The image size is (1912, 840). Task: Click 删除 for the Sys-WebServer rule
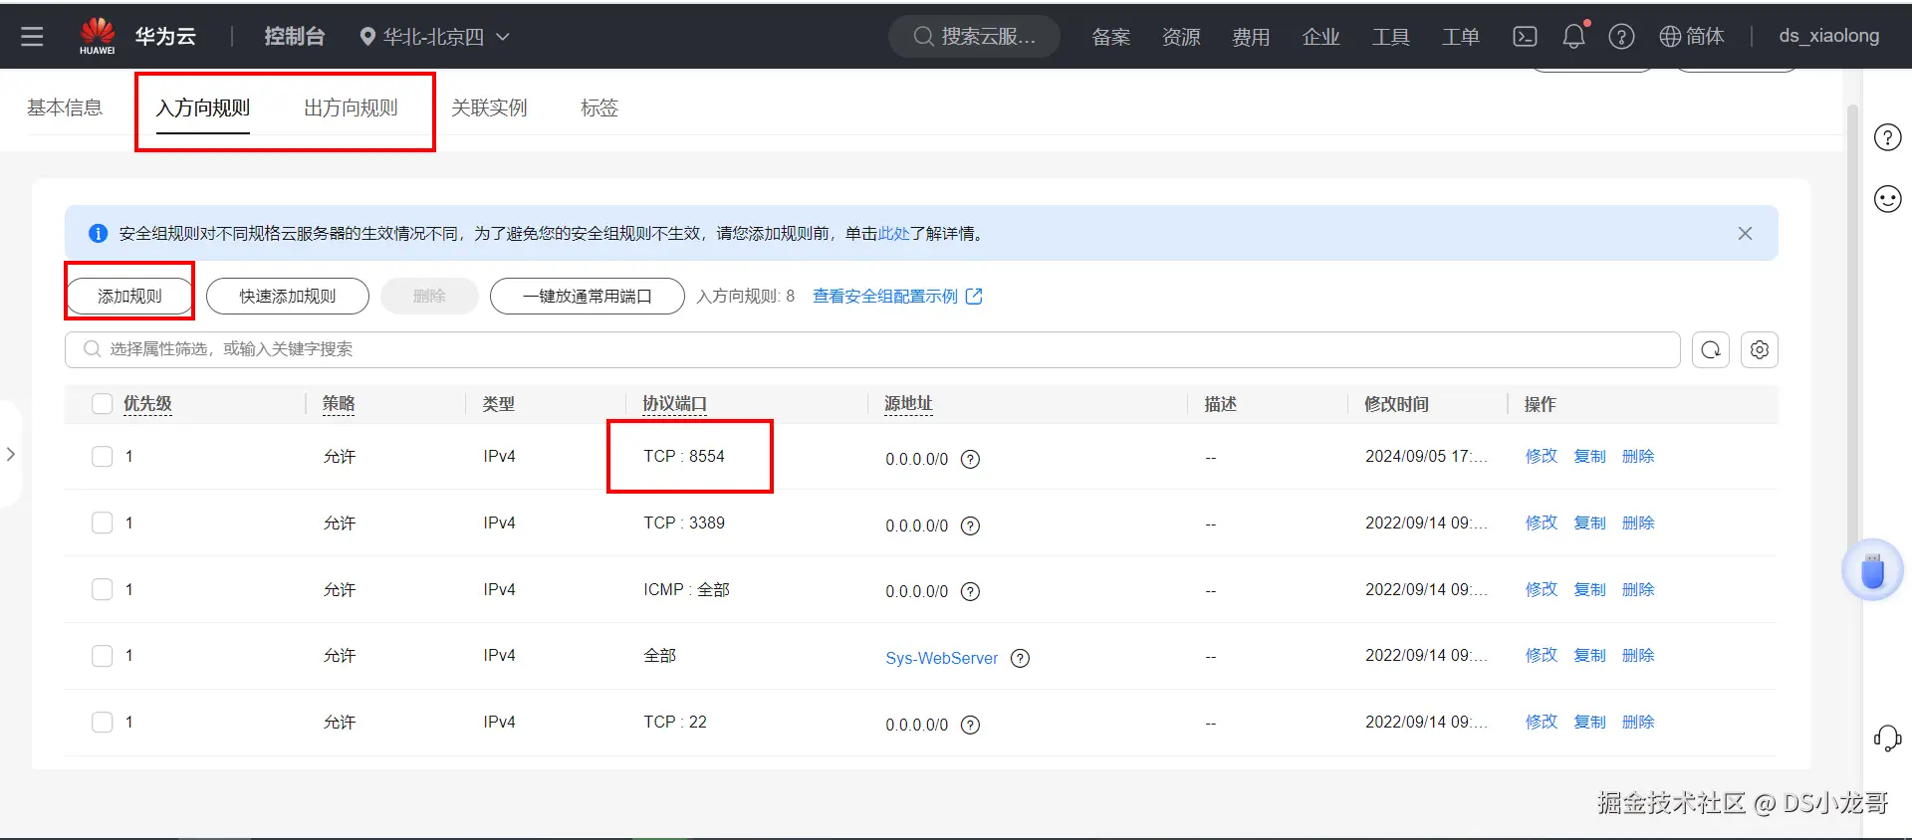click(1638, 655)
